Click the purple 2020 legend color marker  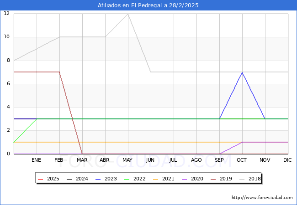tap(184, 179)
